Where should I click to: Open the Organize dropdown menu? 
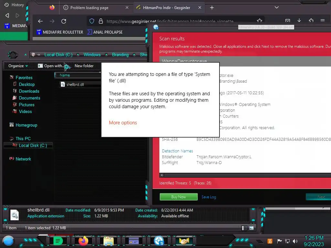click(18, 66)
